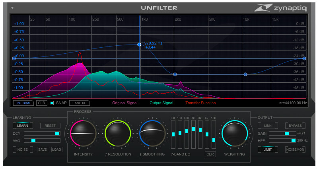Click the Original Signal legend label
This screenshot has width=317, height=169.
coord(125,103)
